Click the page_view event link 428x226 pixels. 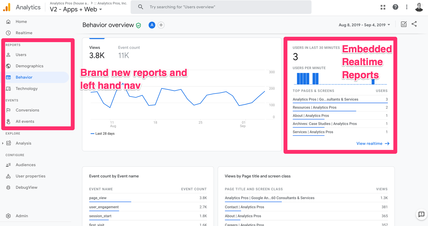98,198
